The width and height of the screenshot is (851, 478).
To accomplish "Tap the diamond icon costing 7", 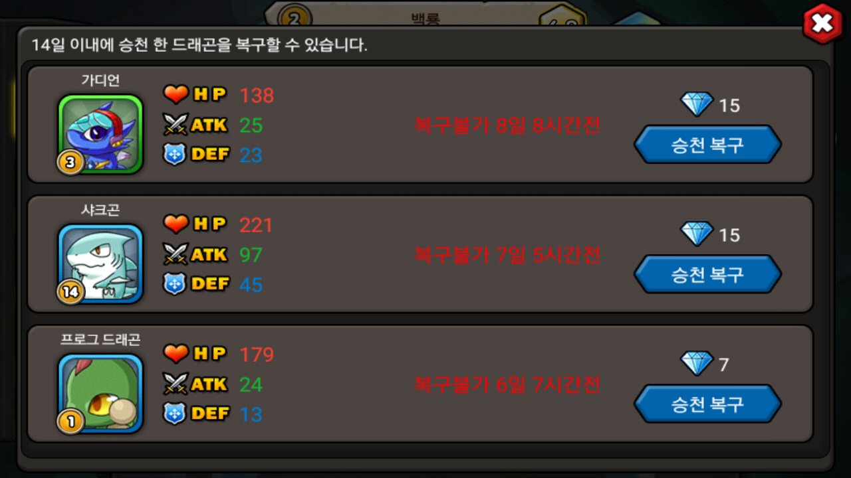I will tap(696, 363).
